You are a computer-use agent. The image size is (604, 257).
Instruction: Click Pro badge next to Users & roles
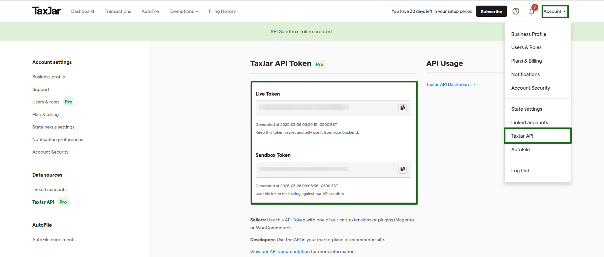(x=69, y=102)
